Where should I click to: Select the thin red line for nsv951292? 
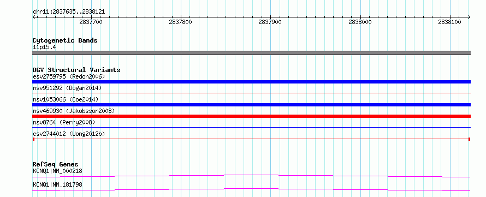(252, 93)
